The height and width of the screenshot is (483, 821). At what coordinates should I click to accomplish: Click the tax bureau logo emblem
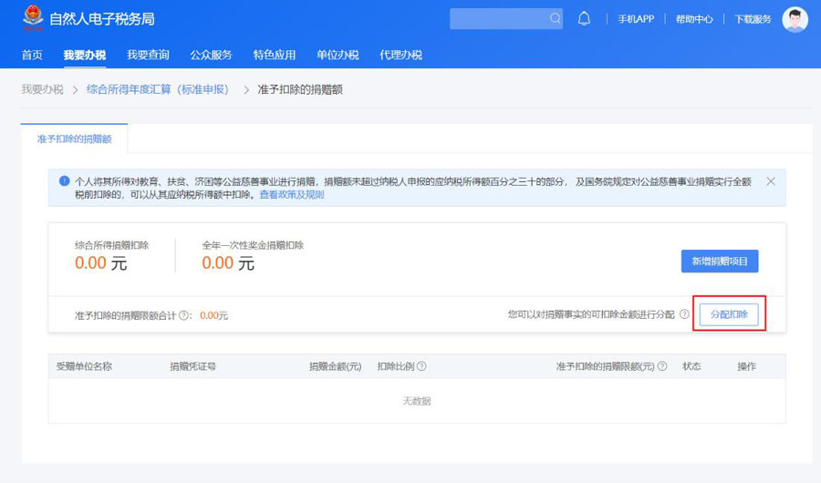click(33, 18)
